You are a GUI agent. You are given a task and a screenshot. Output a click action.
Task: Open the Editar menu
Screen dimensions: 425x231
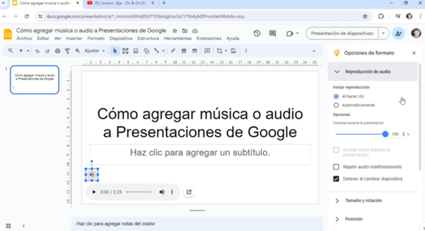pyautogui.click(x=43, y=38)
